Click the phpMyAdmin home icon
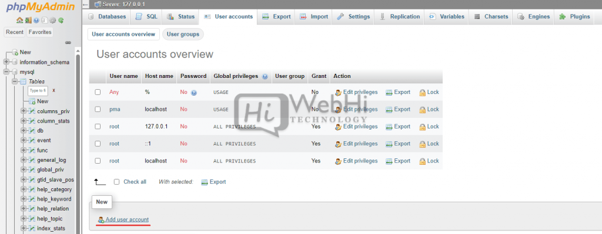Viewport: 602px width, 234px height. coord(19,20)
